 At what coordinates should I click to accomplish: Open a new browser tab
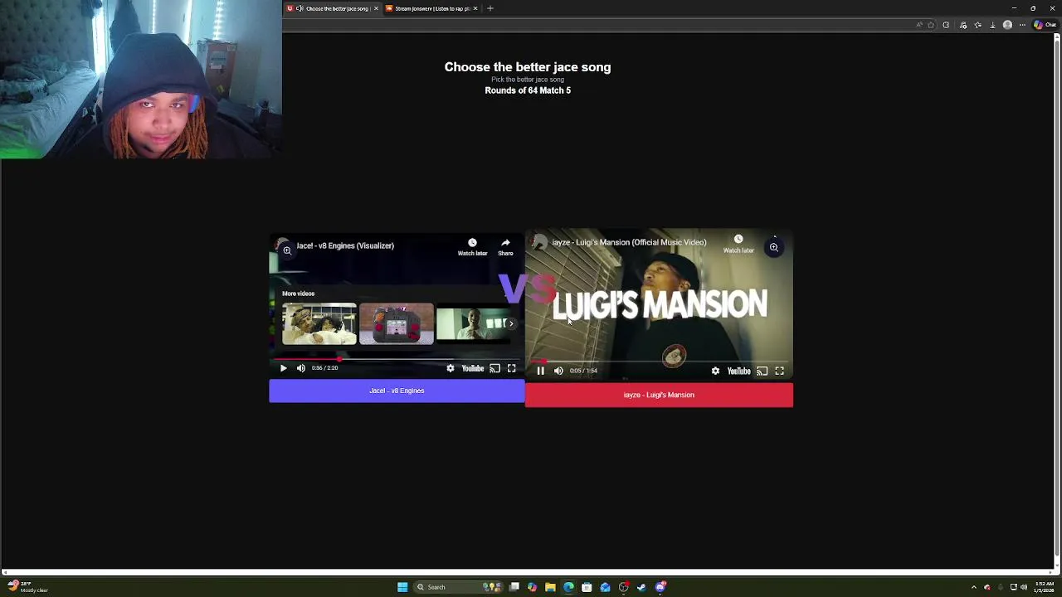490,8
